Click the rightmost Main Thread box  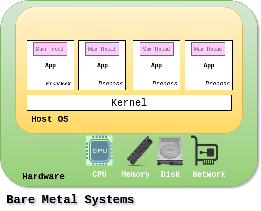(x=208, y=49)
